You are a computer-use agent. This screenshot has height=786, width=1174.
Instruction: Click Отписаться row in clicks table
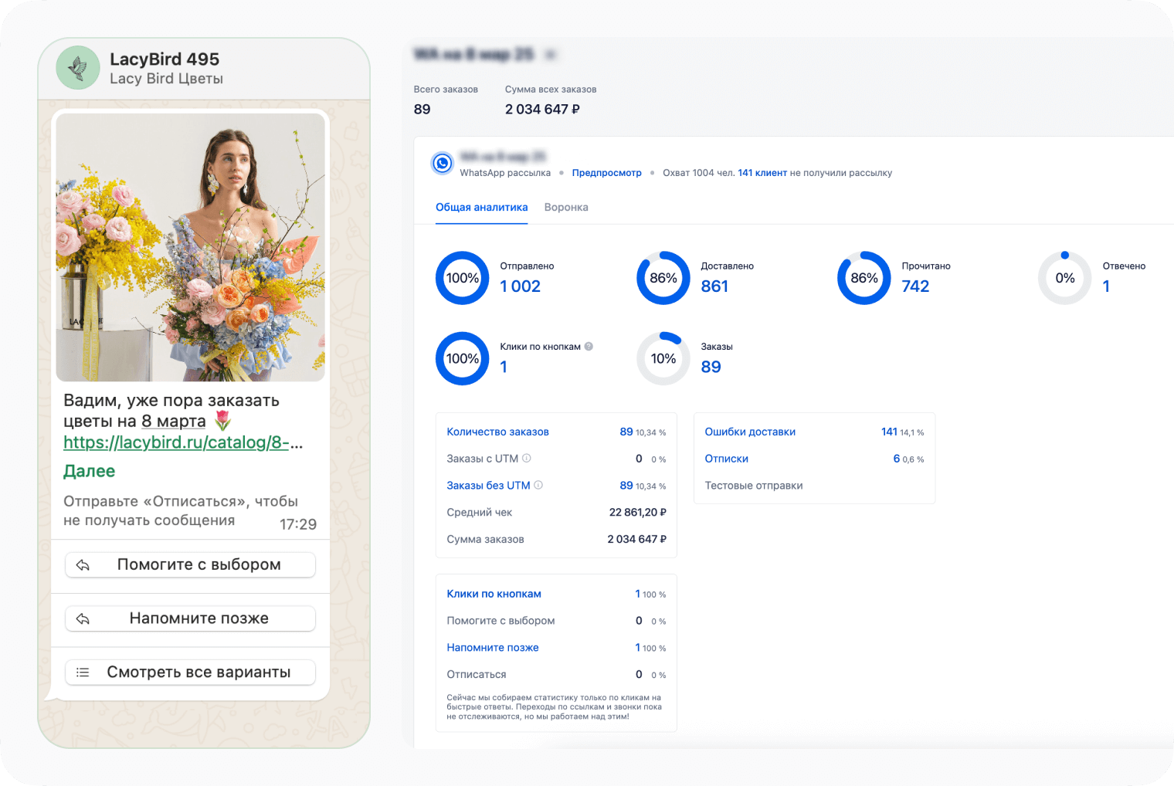coord(556,675)
